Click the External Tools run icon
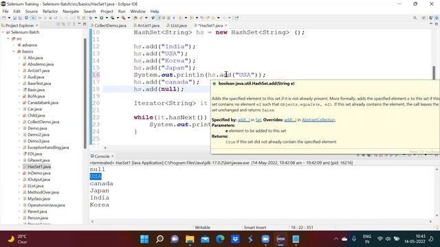This screenshot has width=440, height=247. tap(124, 18)
